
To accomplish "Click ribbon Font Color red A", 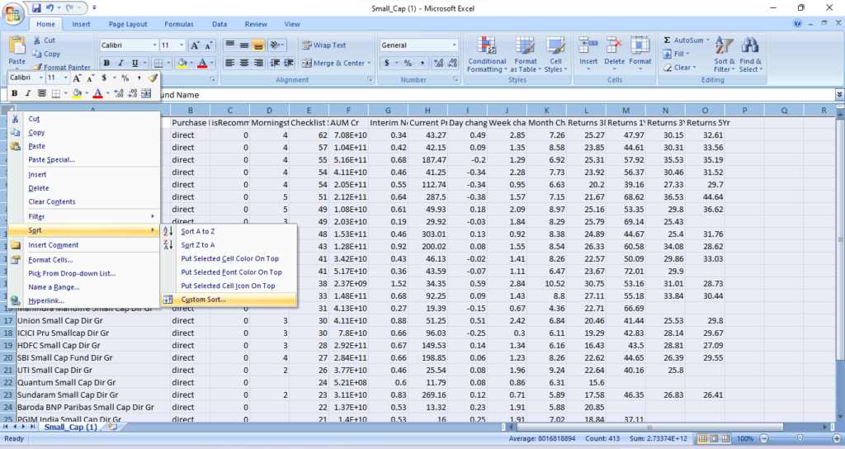I will (x=202, y=63).
